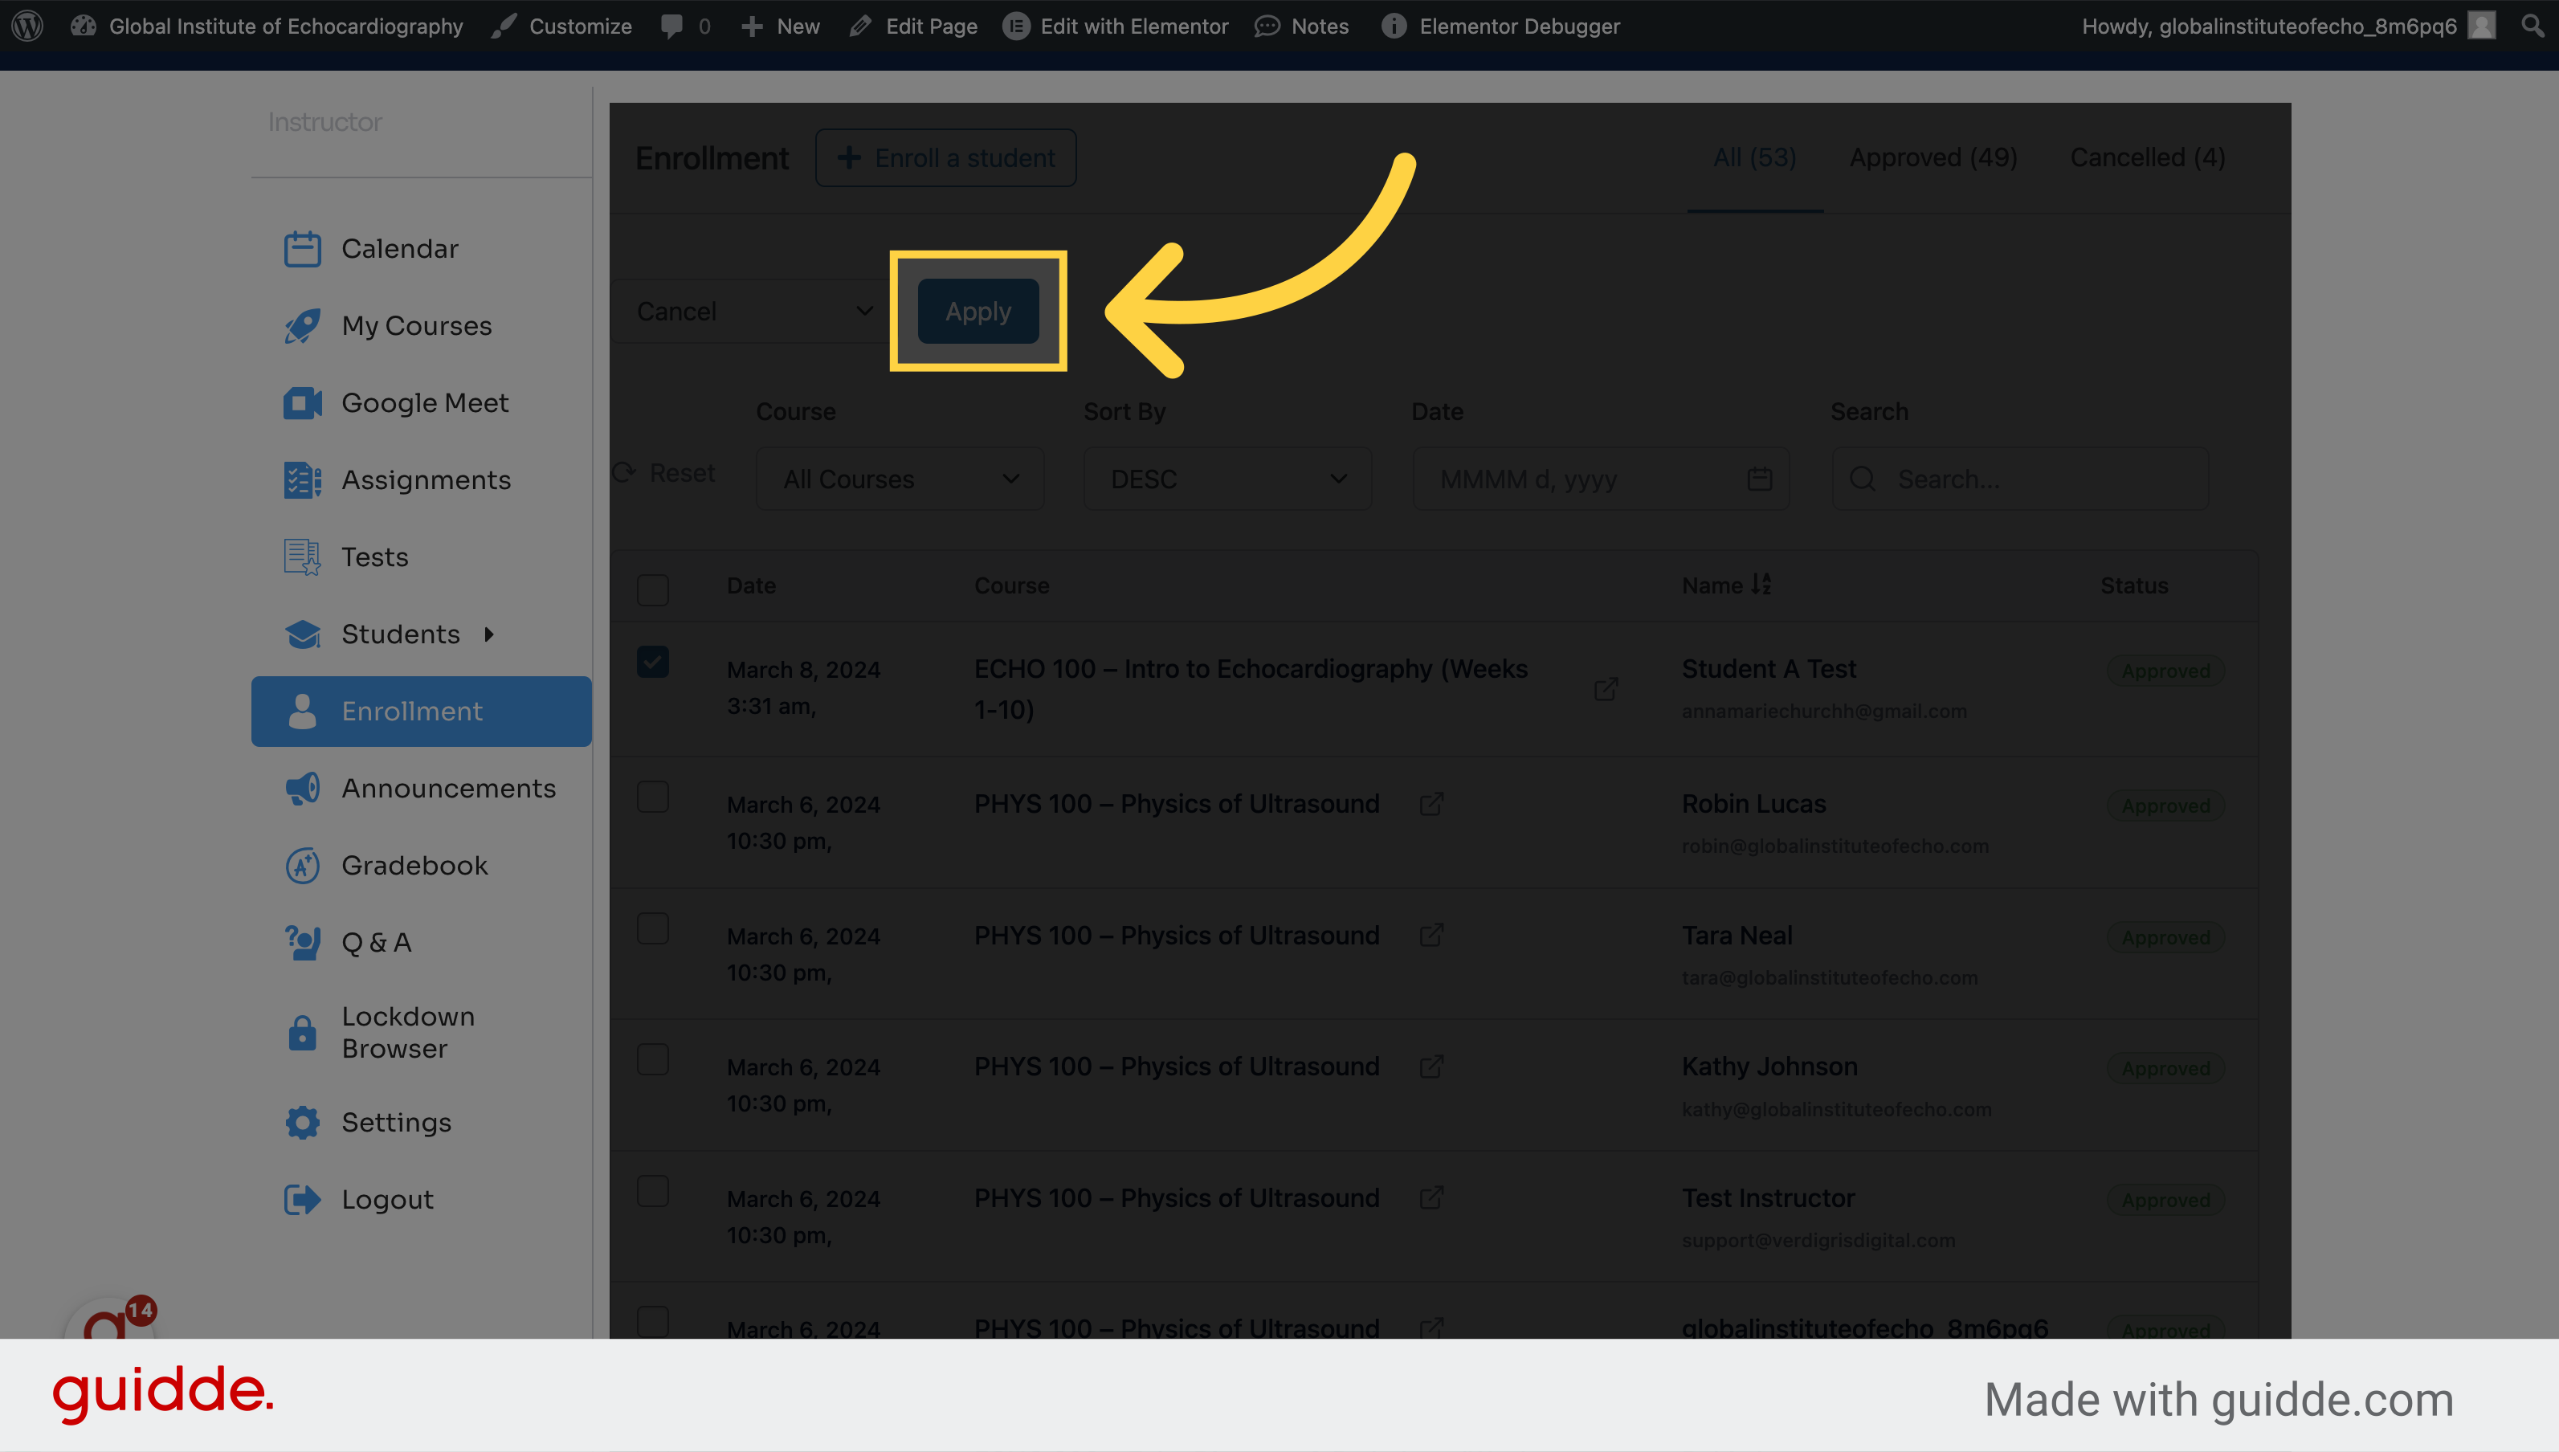
Task: Open the All Courses dropdown
Action: 900,479
